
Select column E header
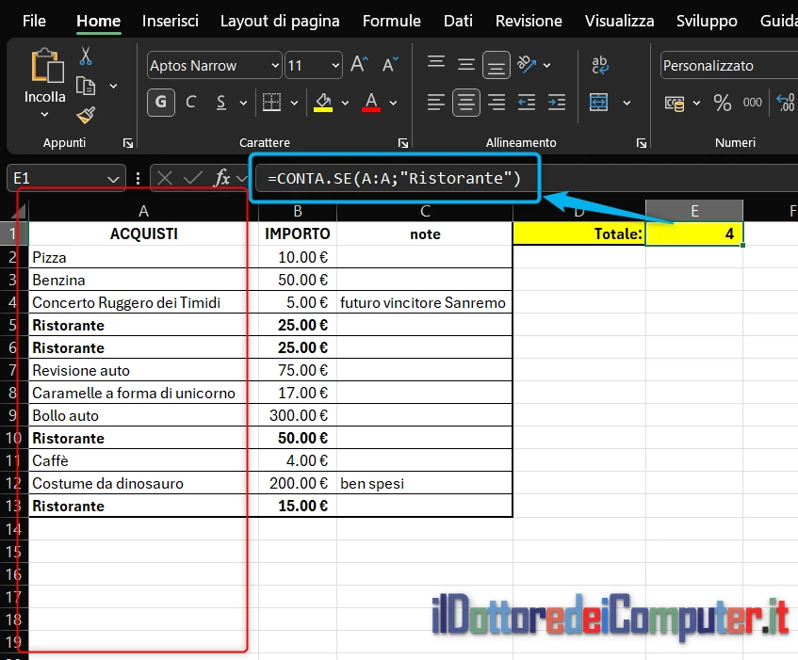[694, 211]
